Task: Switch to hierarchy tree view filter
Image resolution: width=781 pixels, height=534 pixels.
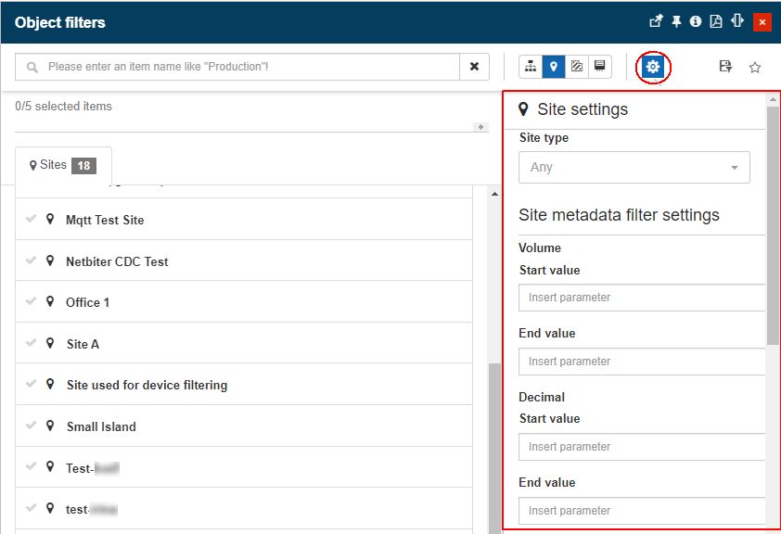Action: 531,67
